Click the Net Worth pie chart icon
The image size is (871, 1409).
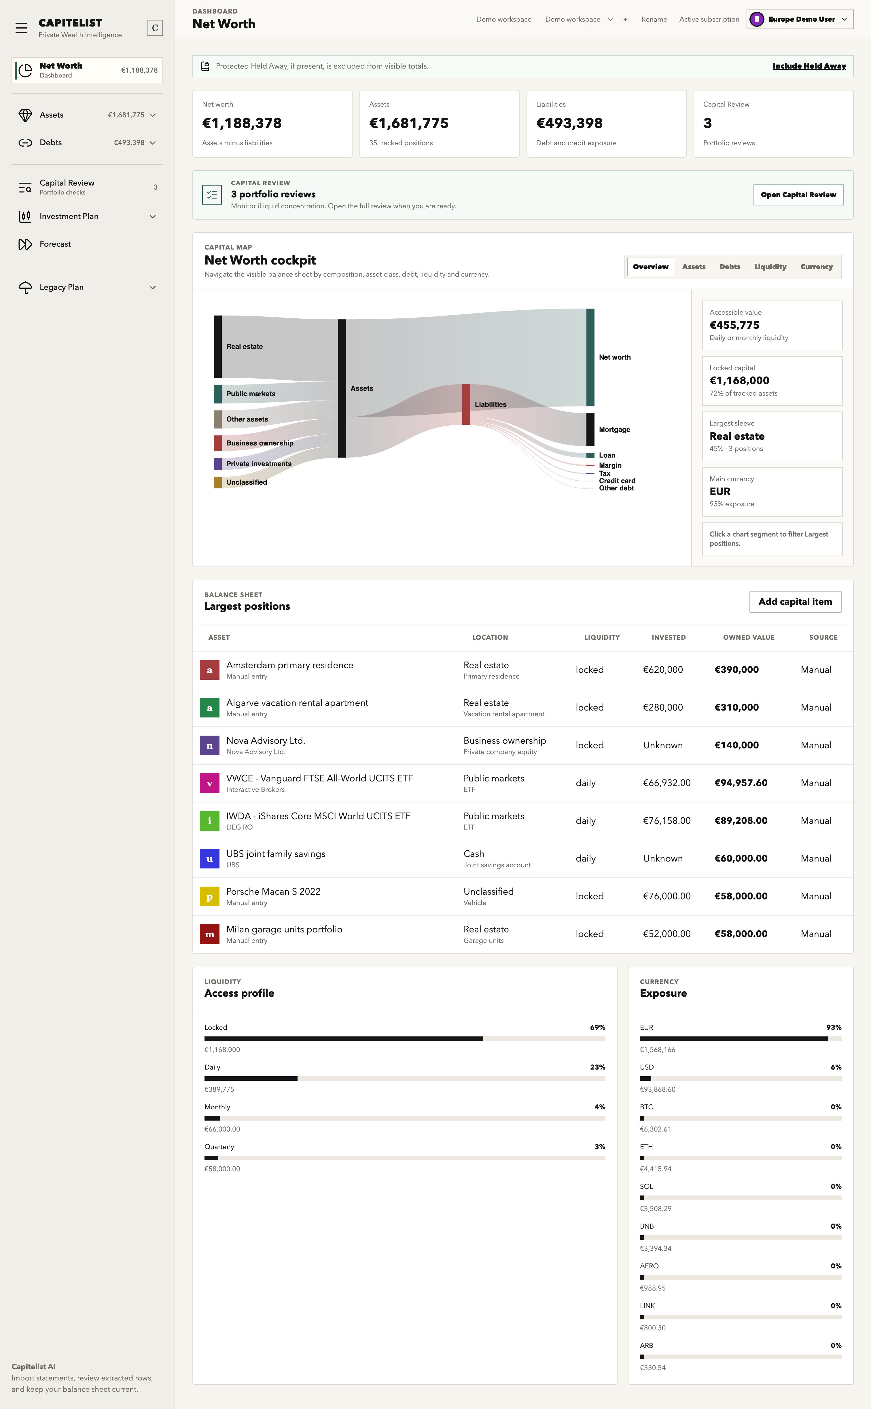pos(25,70)
